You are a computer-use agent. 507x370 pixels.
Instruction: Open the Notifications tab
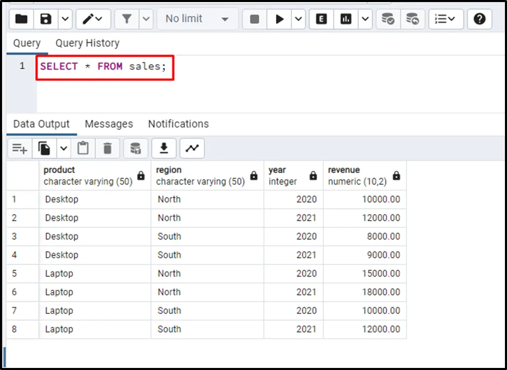click(x=178, y=124)
